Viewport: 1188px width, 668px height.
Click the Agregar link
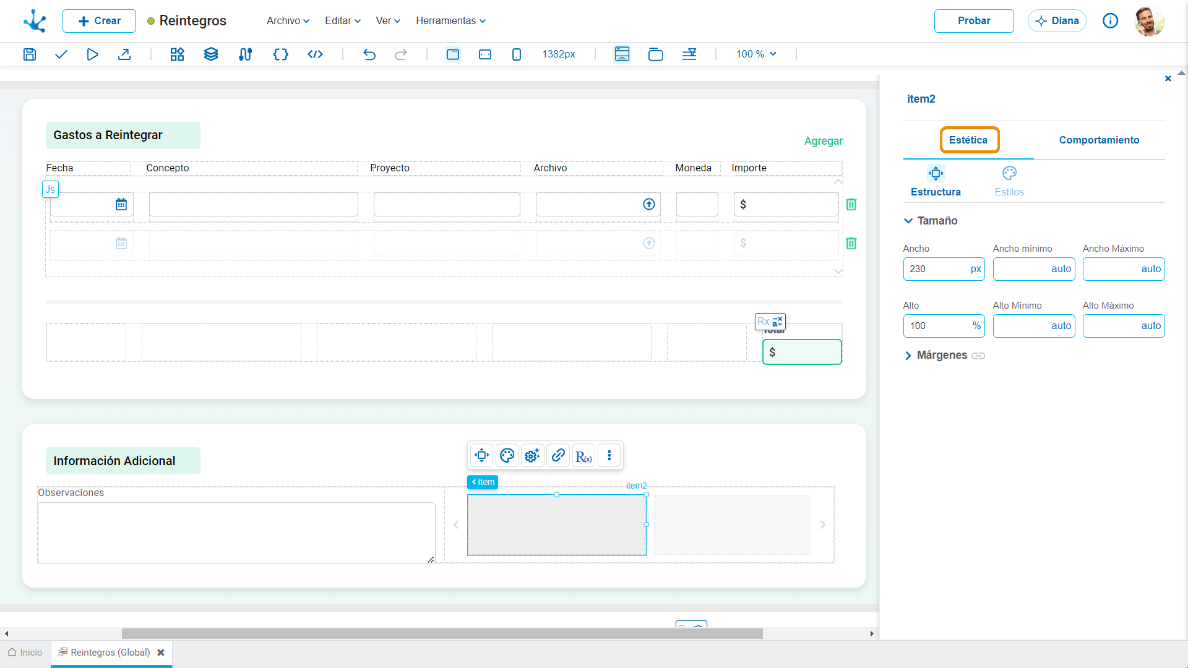coord(823,141)
